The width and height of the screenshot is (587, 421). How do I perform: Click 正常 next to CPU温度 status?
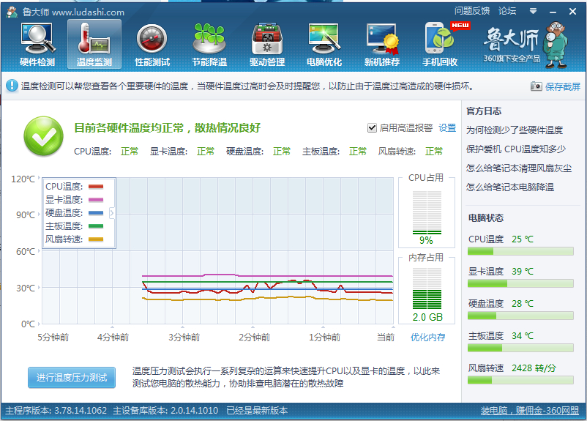click(130, 152)
